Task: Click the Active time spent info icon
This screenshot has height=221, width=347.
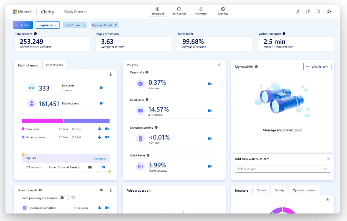Action: (284, 33)
